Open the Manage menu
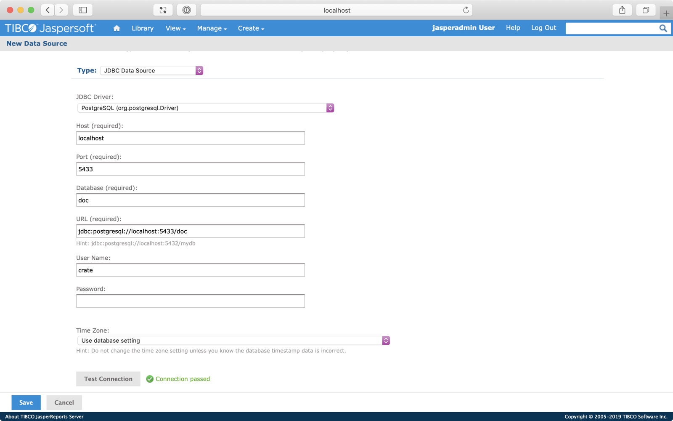The image size is (673, 421). [x=212, y=28]
